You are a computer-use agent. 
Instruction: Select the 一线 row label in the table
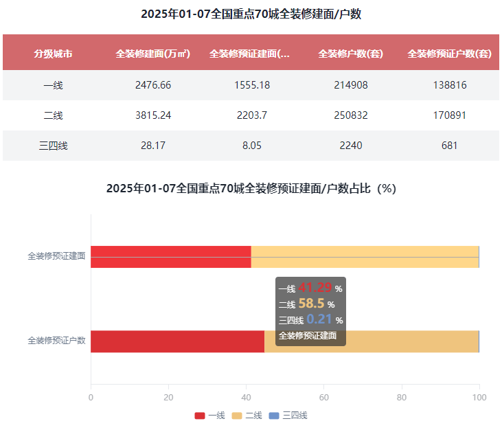pyautogui.click(x=53, y=85)
